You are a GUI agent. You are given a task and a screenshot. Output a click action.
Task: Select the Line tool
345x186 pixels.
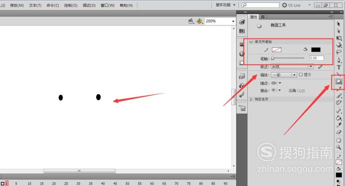[339, 74]
